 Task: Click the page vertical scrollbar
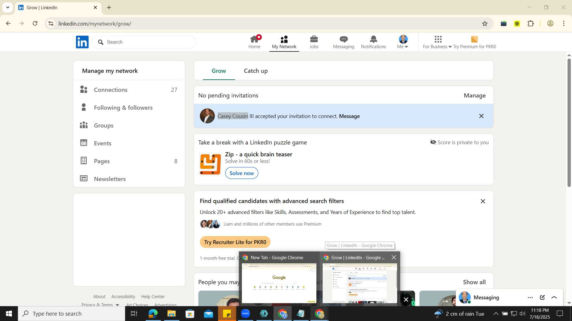coord(569,123)
